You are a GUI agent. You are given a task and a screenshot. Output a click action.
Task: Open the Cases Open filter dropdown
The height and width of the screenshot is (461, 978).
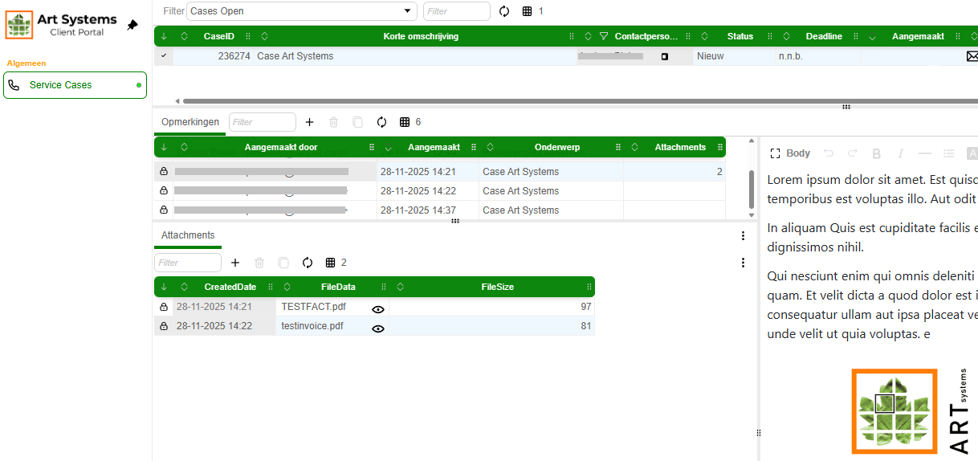[x=407, y=11]
